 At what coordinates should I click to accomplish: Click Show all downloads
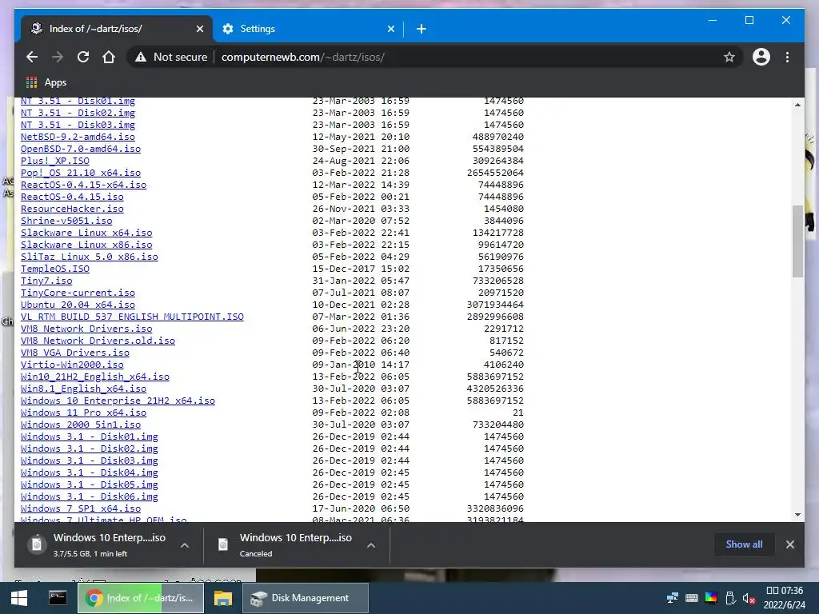744,544
